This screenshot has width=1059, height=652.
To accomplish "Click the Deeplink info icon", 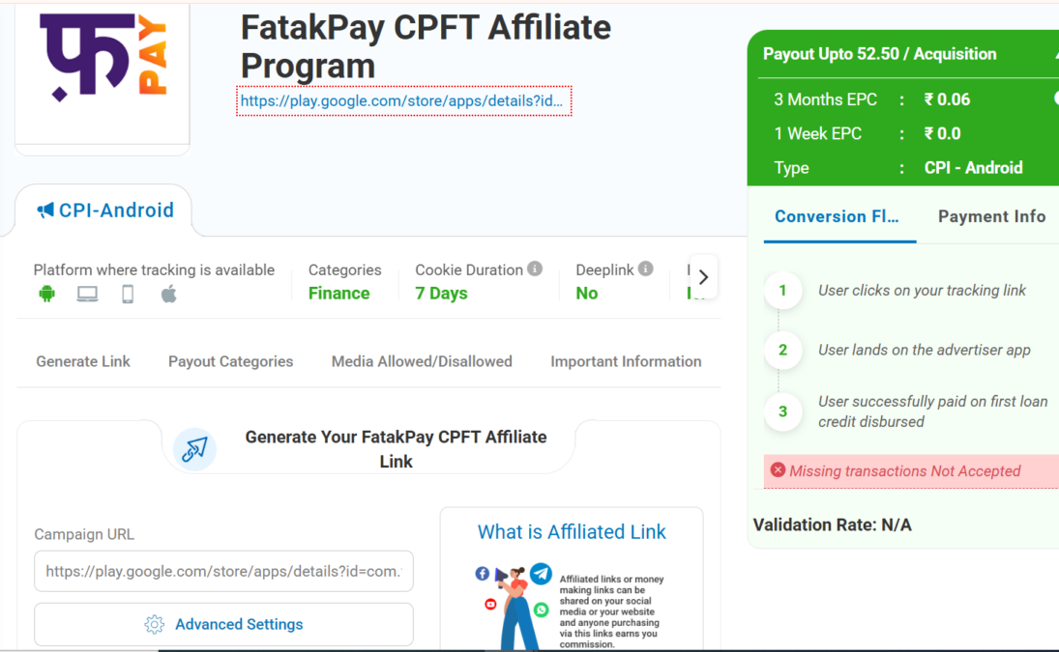I will pos(645,269).
